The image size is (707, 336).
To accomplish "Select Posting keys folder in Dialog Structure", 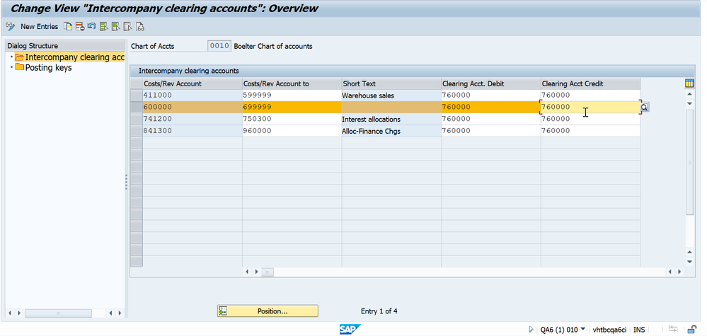I will (x=48, y=68).
